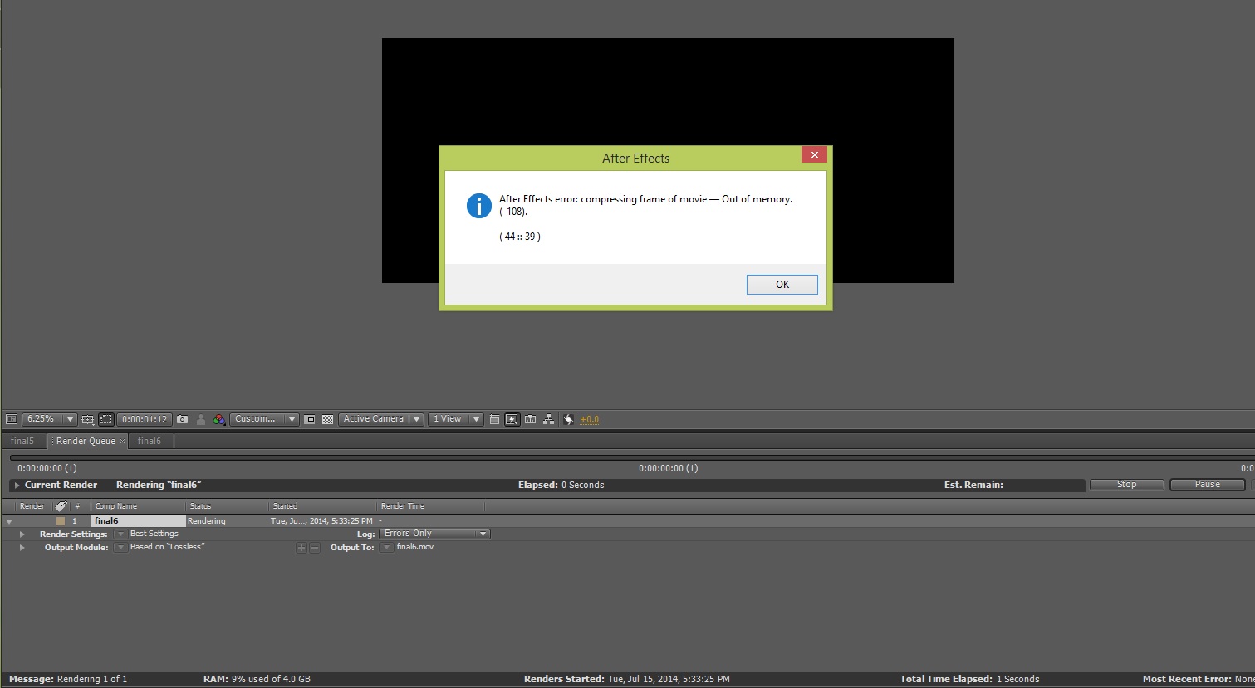Toggle always preview this view icon
This screenshot has width=1255, height=688.
point(12,419)
